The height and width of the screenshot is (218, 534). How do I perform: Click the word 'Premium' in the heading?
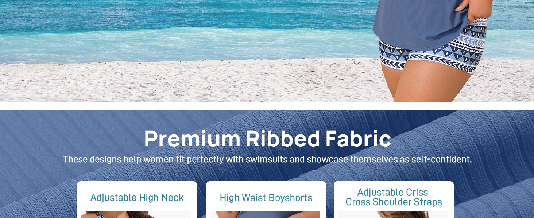coord(192,138)
